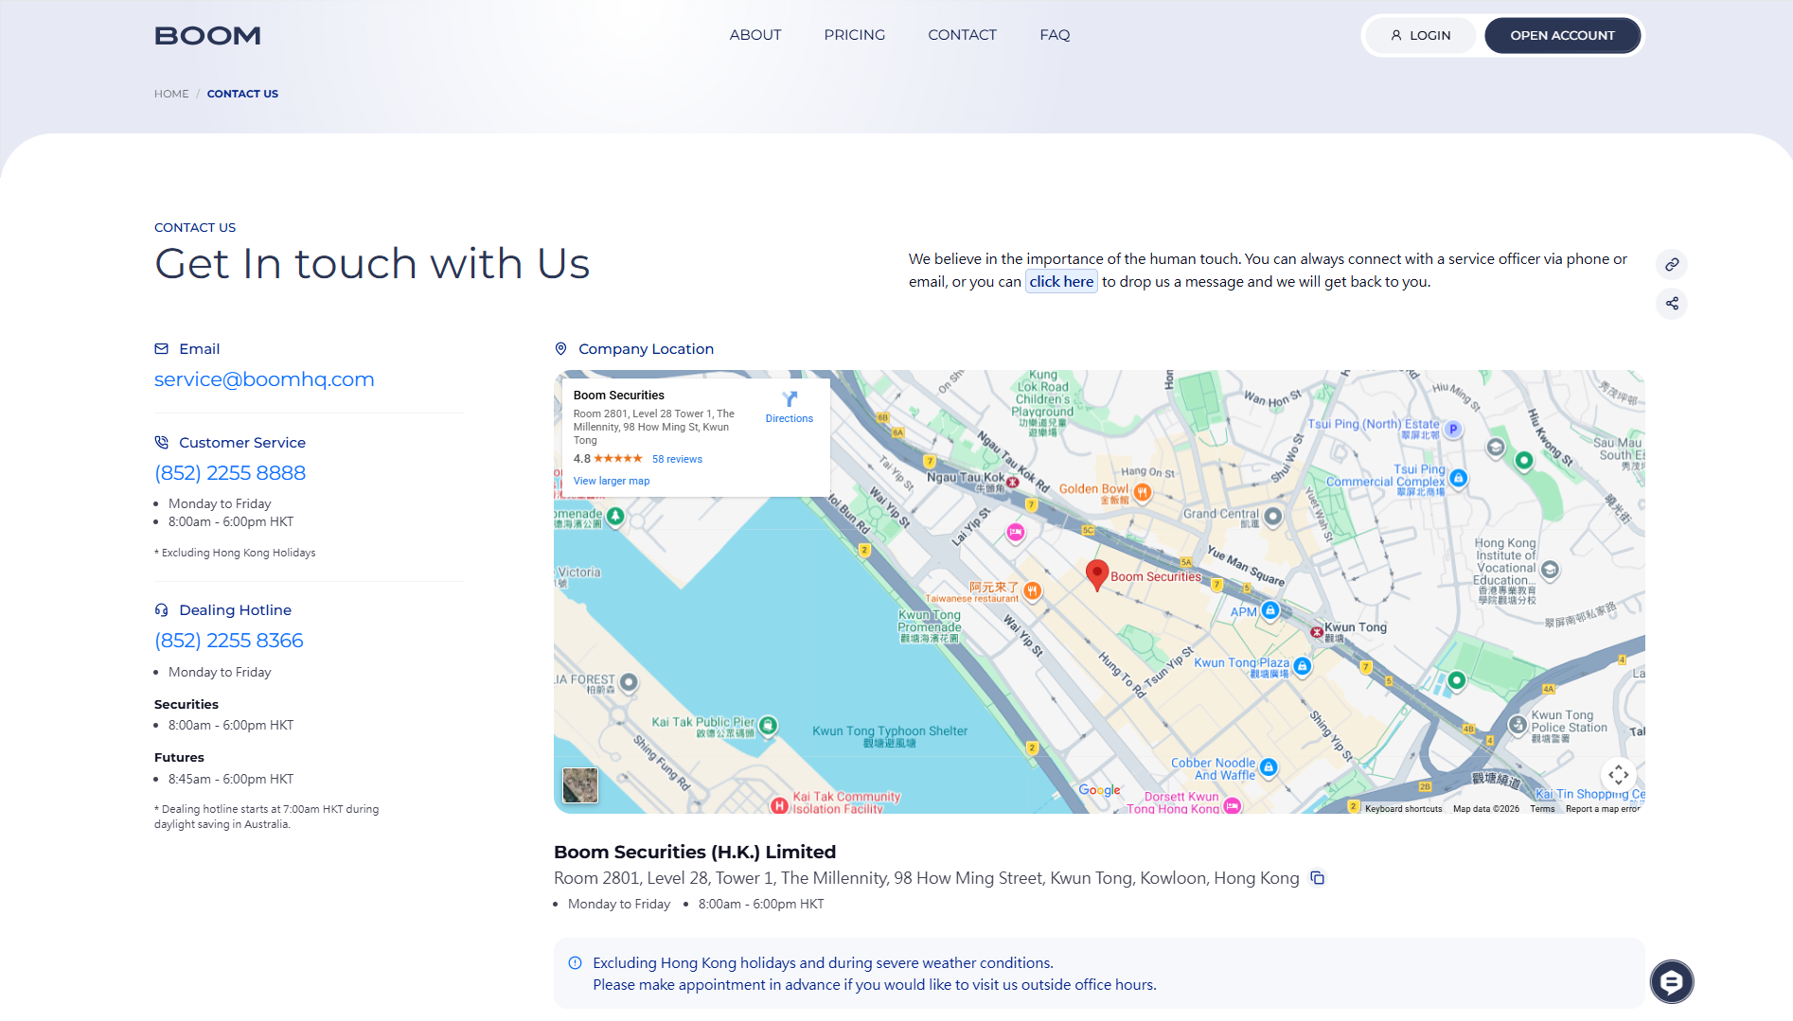Click the LOGIN button

click(1420, 36)
